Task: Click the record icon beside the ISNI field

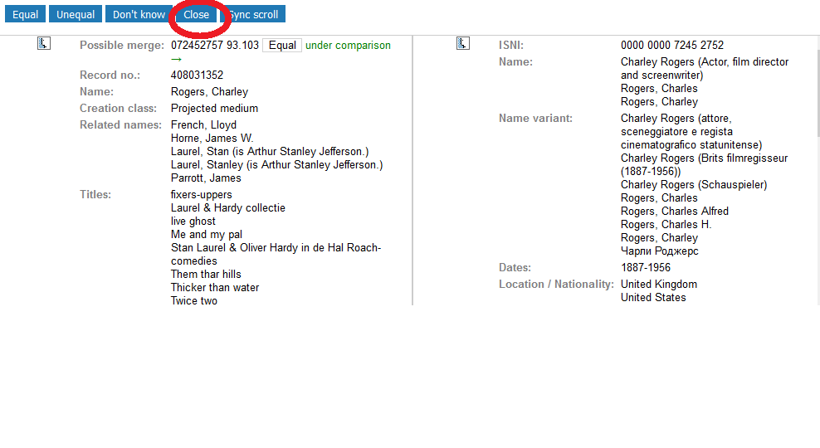Action: point(463,43)
